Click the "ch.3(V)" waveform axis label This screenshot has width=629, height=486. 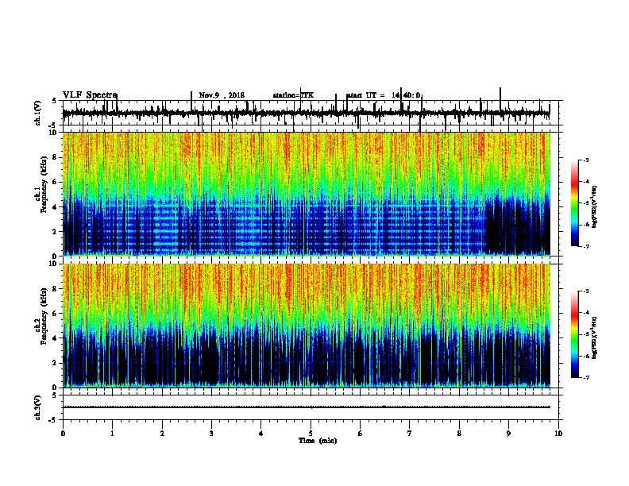[38, 408]
